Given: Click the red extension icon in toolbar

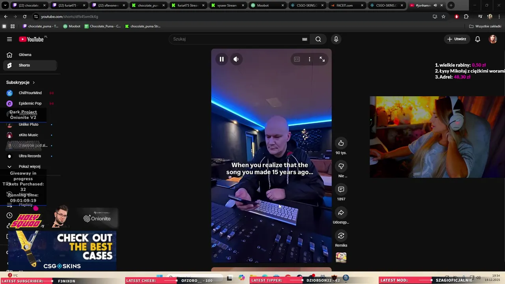Looking at the screenshot, I should click(x=456, y=17).
